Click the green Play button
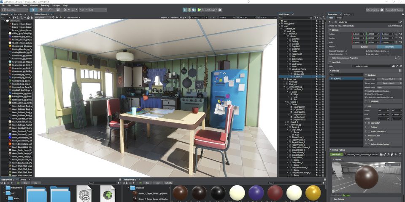405x202 pixels. 200,9
